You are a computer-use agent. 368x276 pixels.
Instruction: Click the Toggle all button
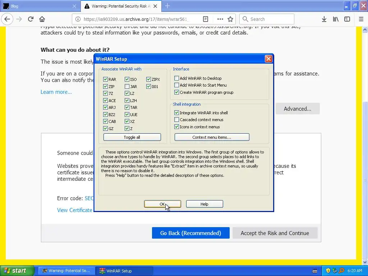pyautogui.click(x=132, y=137)
